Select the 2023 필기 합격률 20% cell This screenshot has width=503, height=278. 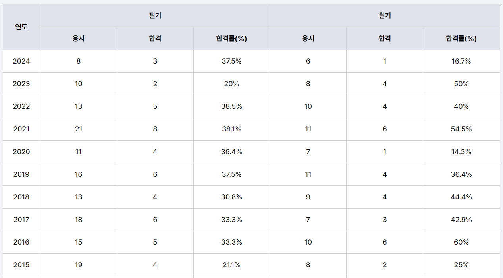click(231, 84)
